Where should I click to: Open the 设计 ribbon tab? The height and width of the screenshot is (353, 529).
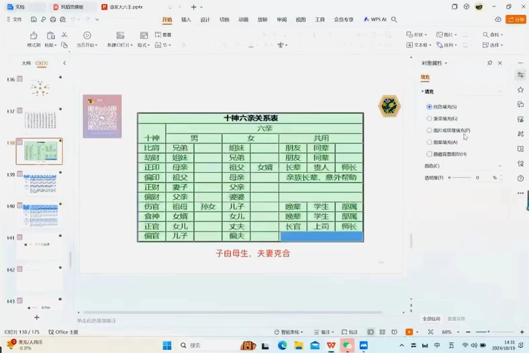tap(205, 19)
